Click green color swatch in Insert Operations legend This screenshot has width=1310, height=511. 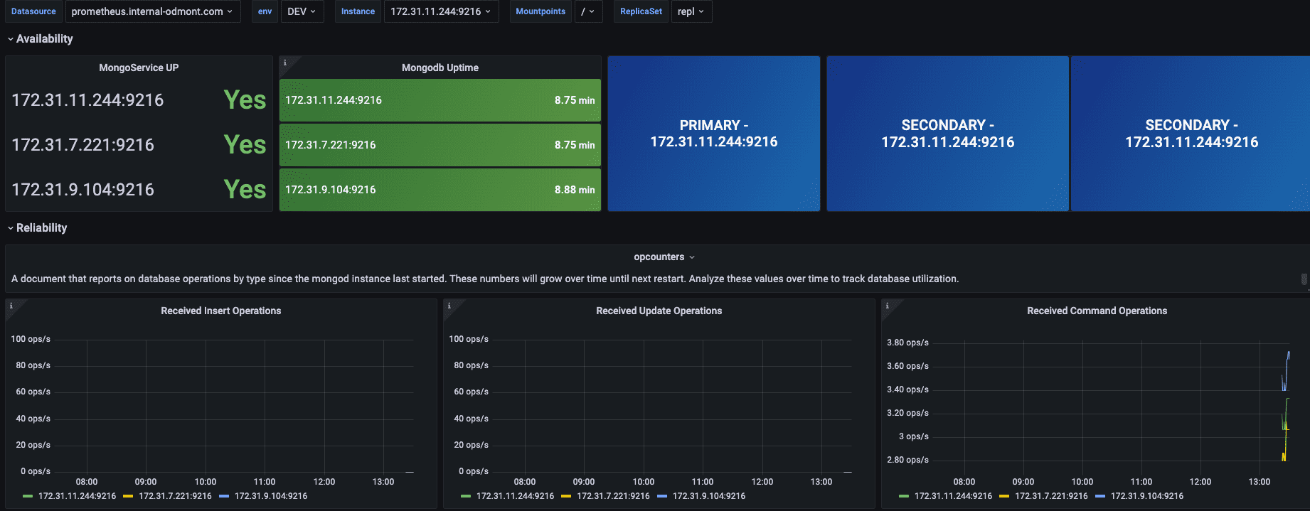pyautogui.click(x=28, y=496)
